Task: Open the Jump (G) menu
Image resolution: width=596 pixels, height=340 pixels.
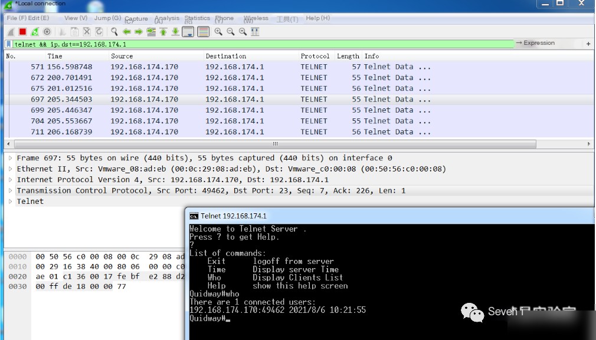Action: pyautogui.click(x=107, y=18)
